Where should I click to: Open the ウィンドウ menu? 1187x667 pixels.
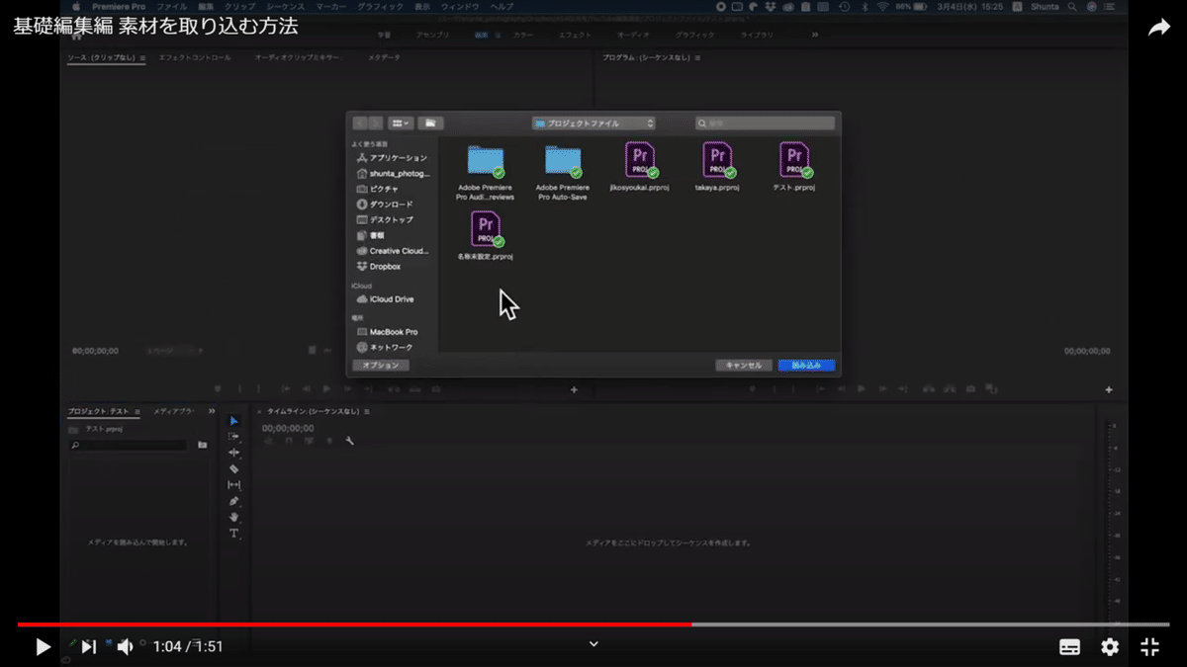tap(460, 6)
